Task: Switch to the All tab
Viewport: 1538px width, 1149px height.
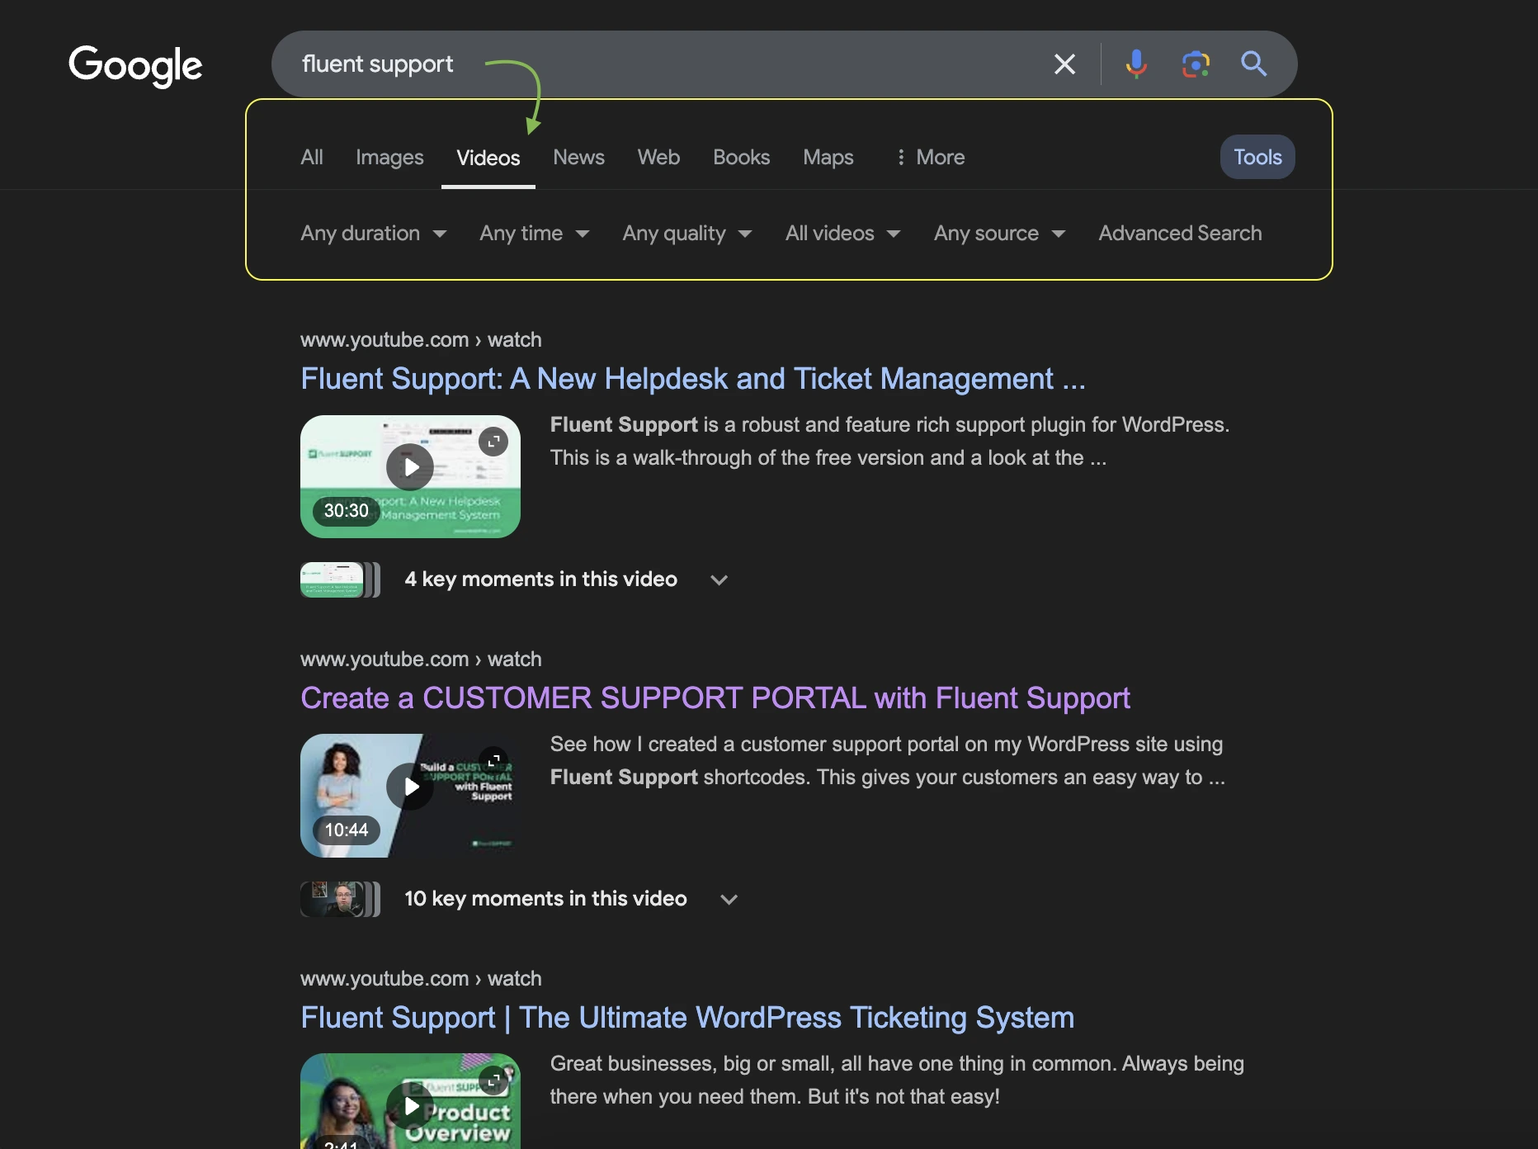Action: (312, 157)
